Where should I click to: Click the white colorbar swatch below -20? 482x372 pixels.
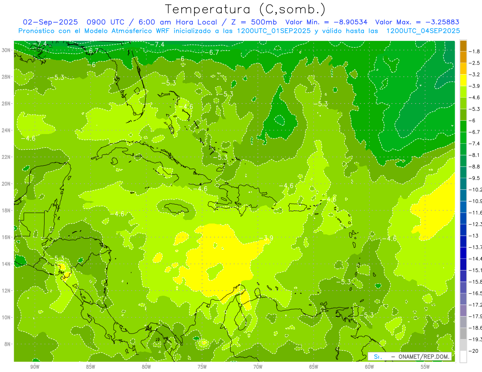coord(463,356)
